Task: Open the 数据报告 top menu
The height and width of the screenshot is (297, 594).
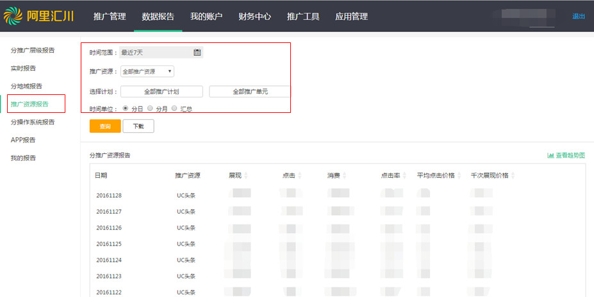Action: pos(158,17)
